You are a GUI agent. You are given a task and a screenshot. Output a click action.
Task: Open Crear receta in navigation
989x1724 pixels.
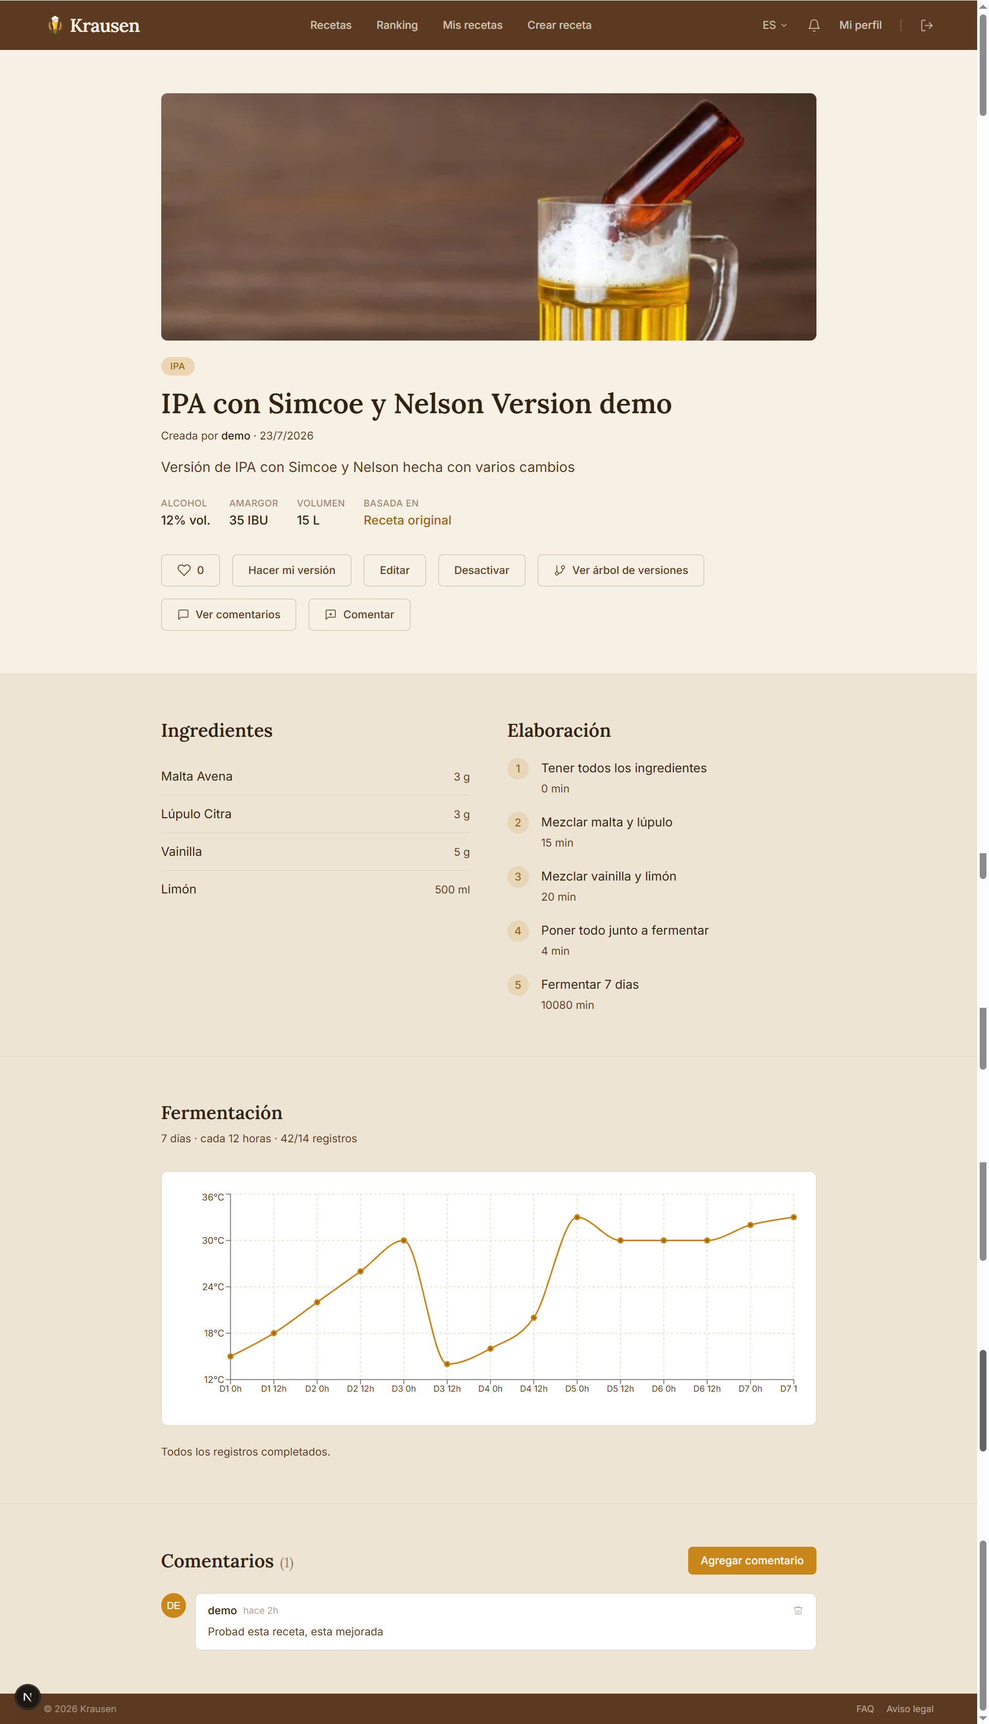click(559, 25)
